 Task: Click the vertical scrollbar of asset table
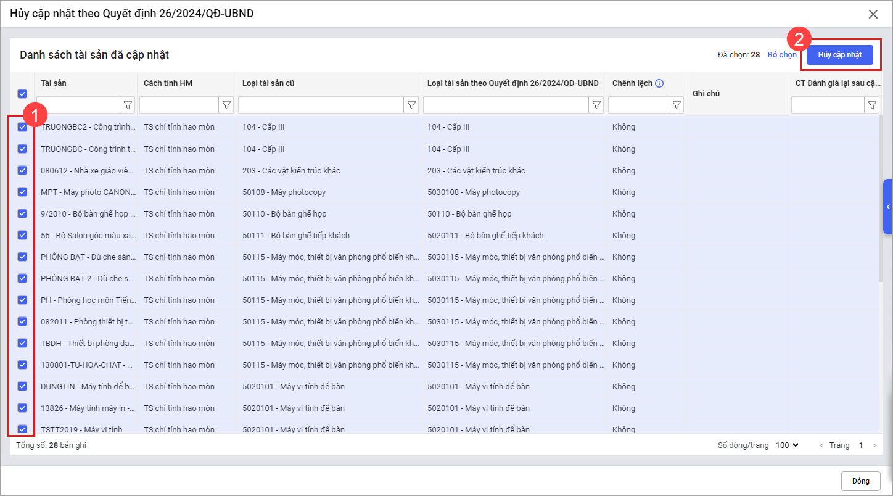[x=880, y=197]
